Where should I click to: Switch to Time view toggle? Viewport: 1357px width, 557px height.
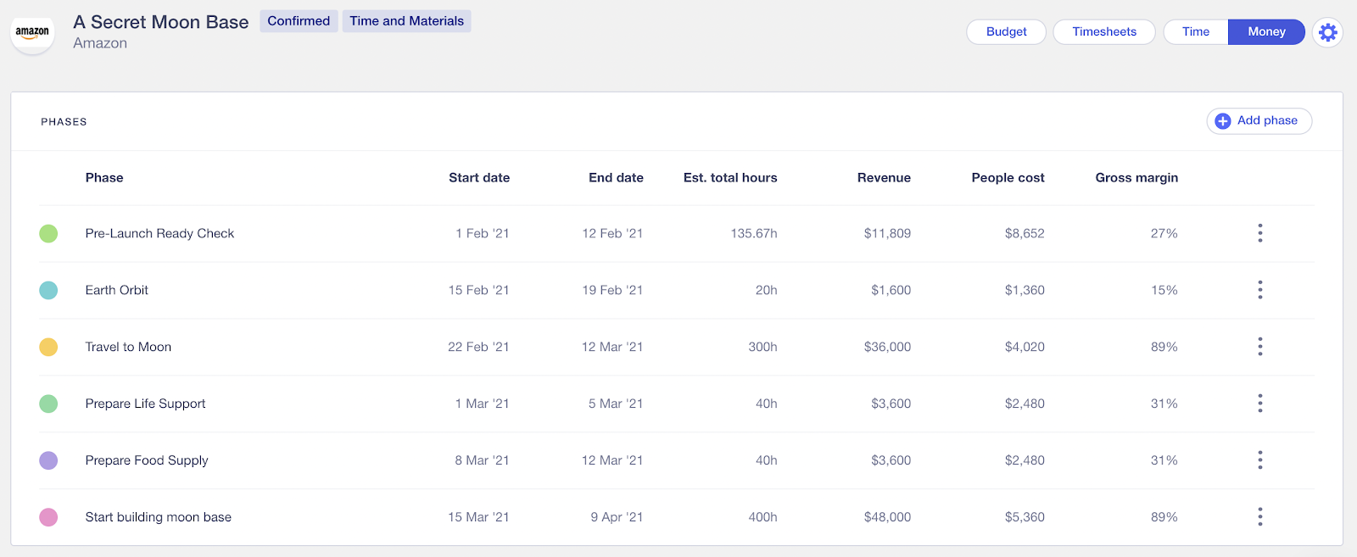click(1196, 32)
